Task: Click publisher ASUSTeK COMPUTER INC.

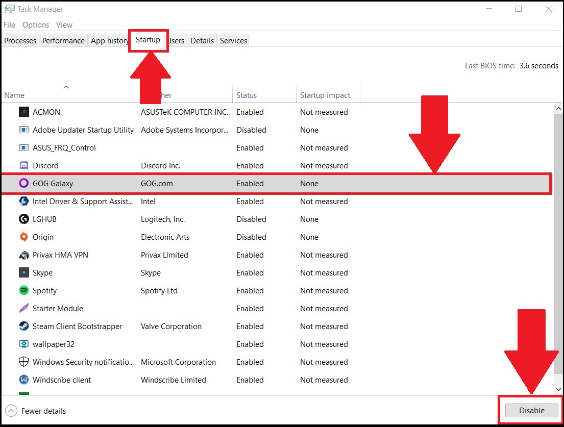Action: pos(185,112)
